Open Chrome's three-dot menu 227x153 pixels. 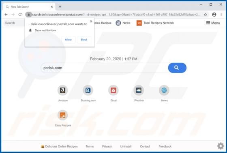(221, 15)
